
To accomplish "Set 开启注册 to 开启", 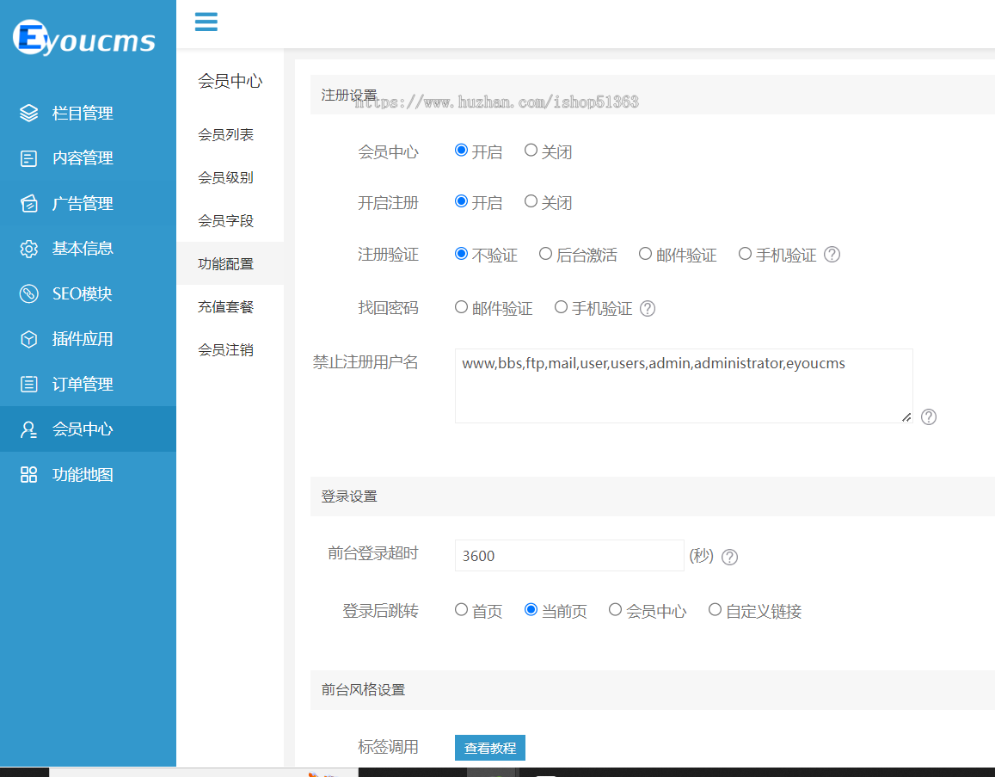I will click(x=461, y=201).
